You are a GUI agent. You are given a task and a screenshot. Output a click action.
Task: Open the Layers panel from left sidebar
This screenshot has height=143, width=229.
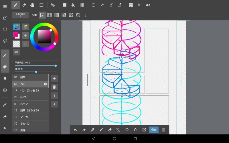pyautogui.click(x=5, y=78)
